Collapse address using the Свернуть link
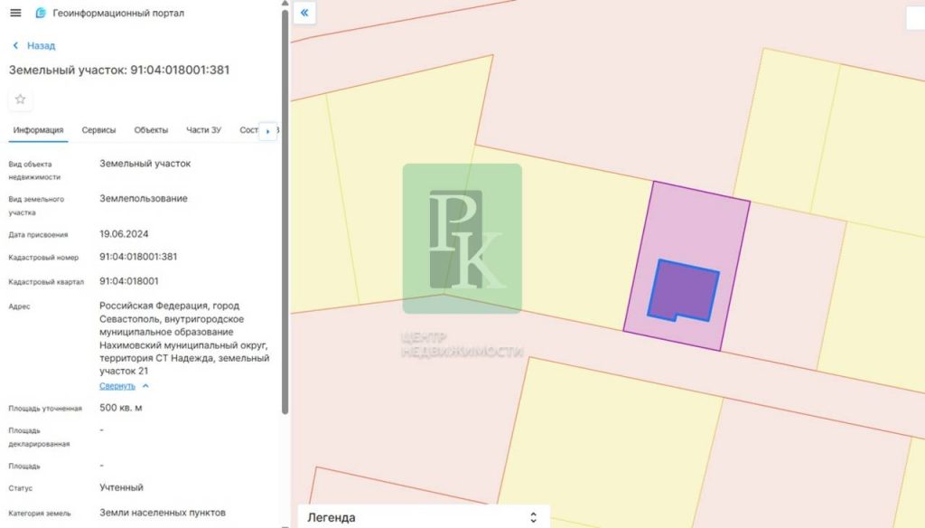 [x=117, y=386]
